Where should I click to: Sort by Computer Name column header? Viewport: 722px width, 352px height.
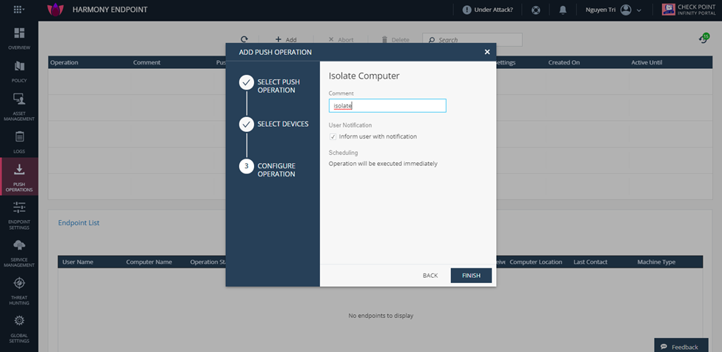point(149,262)
